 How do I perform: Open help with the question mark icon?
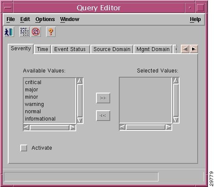(x=51, y=32)
